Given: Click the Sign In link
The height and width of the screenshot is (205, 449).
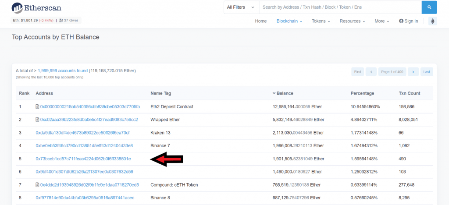Looking at the screenshot, I should point(408,21).
